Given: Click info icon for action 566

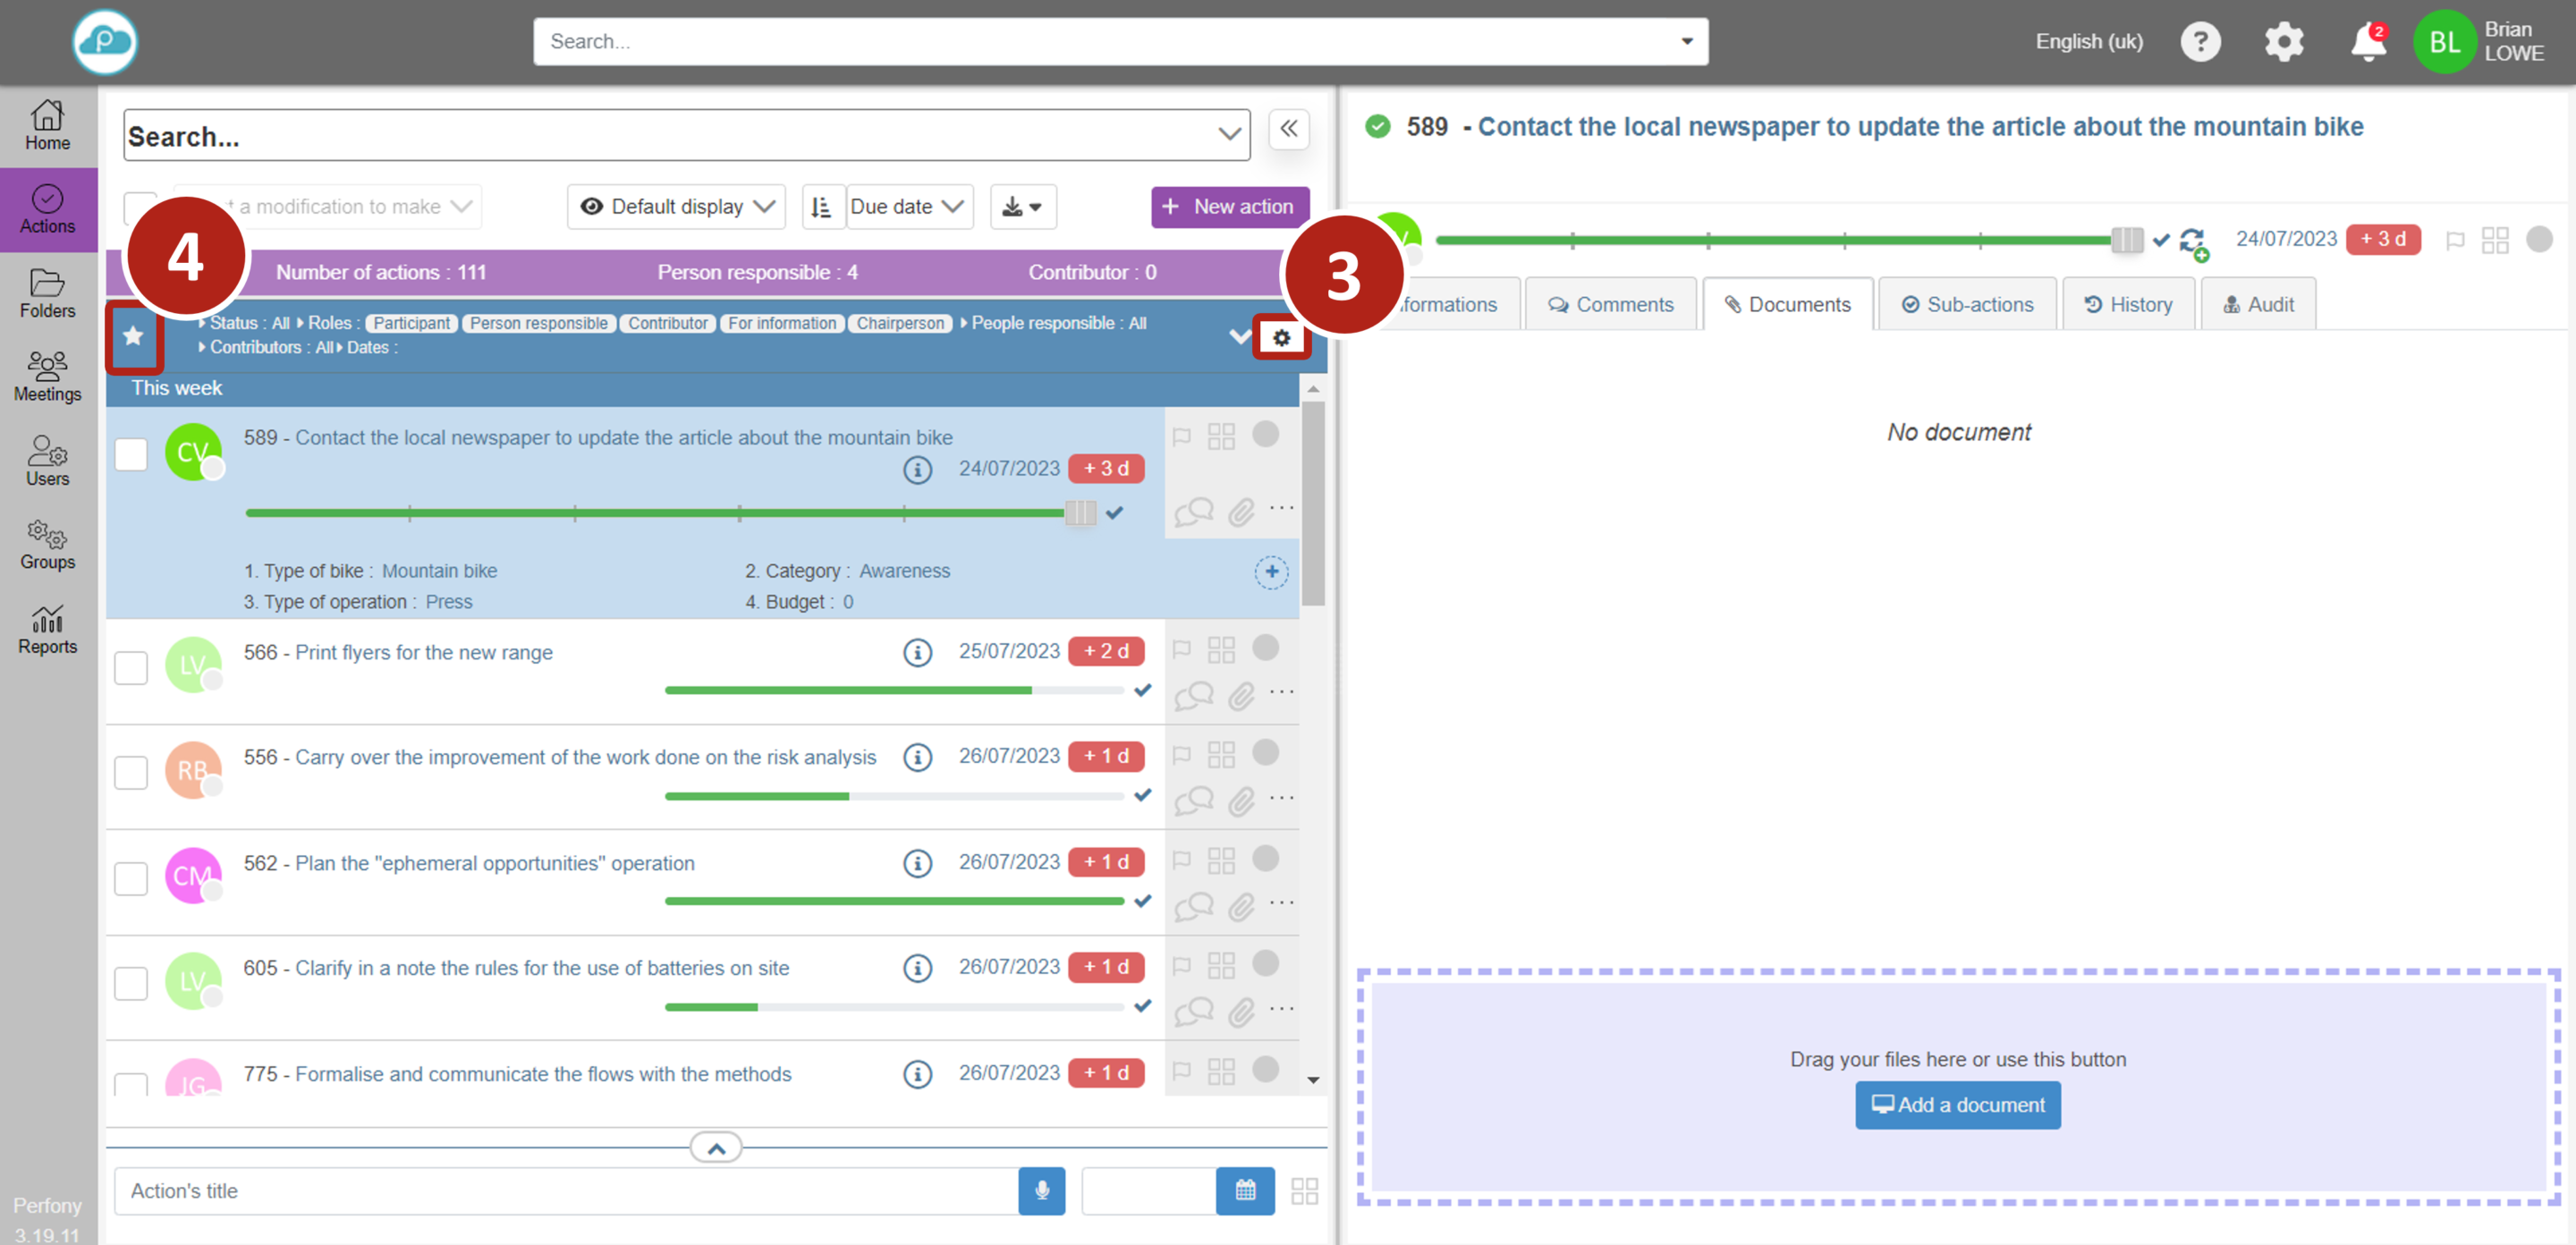Looking at the screenshot, I should pyautogui.click(x=917, y=652).
